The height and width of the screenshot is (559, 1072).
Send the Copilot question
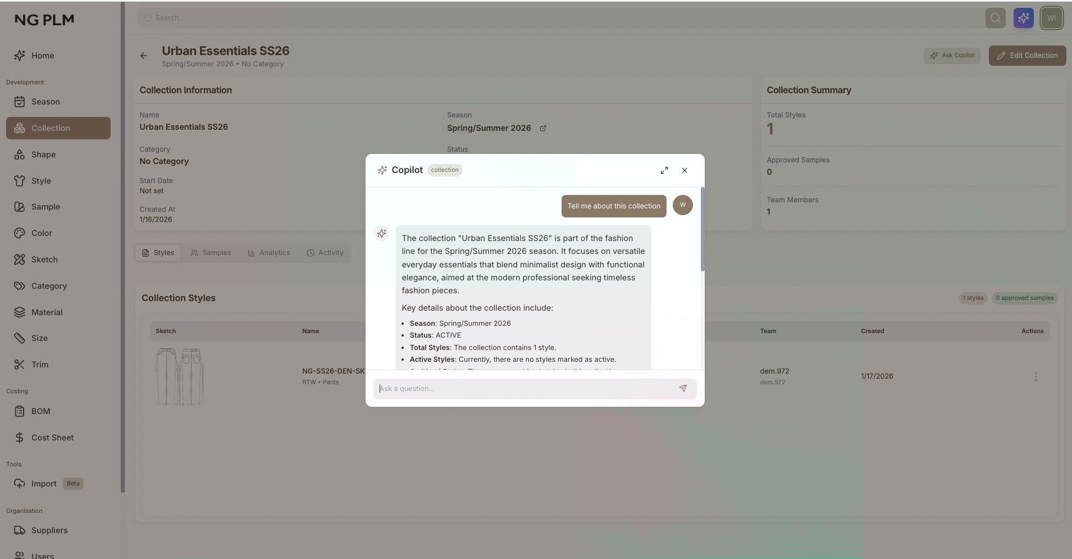point(683,388)
